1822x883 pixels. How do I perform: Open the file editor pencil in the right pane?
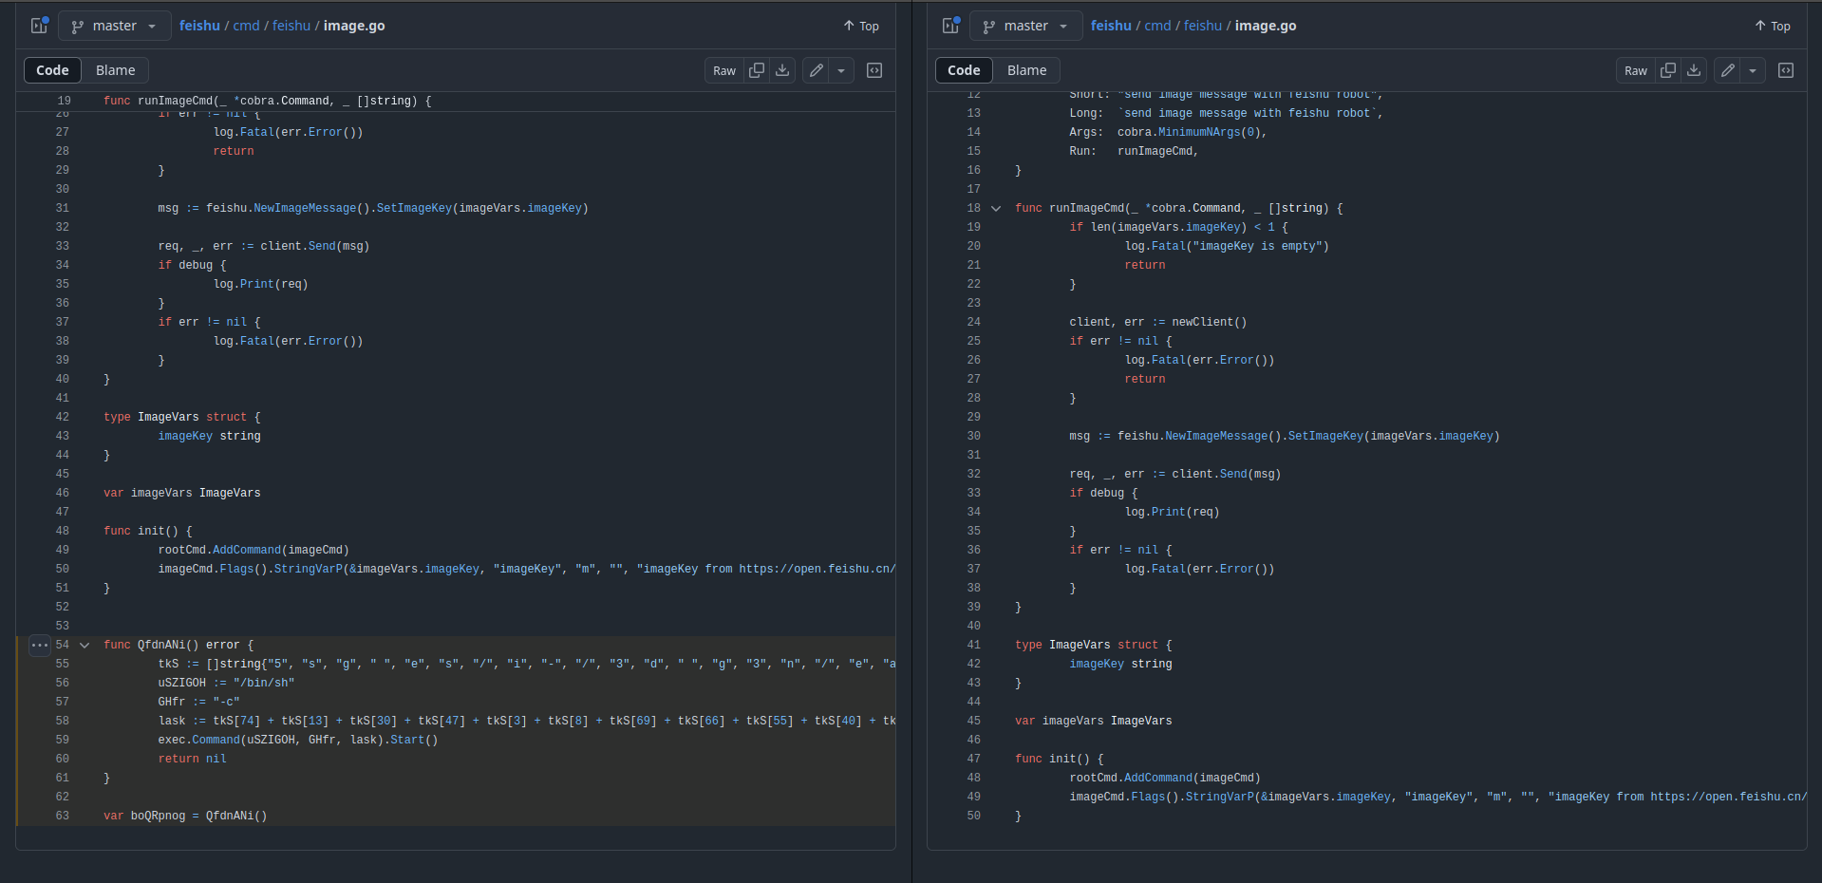1726,69
